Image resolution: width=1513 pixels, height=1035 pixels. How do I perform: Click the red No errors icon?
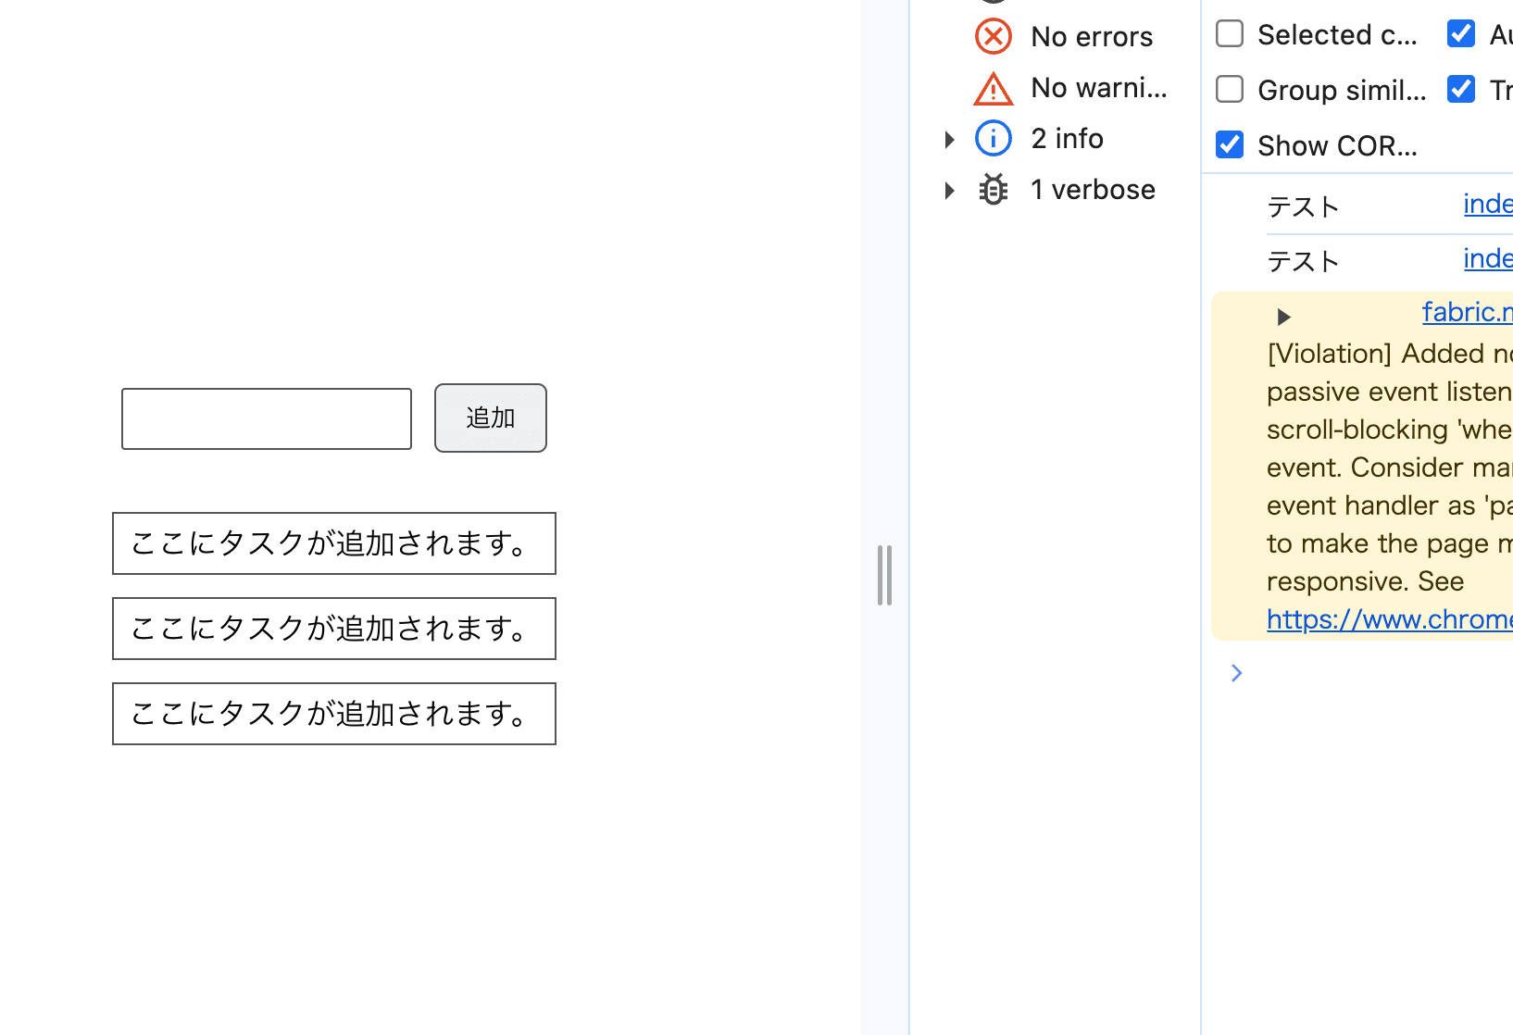tap(994, 37)
